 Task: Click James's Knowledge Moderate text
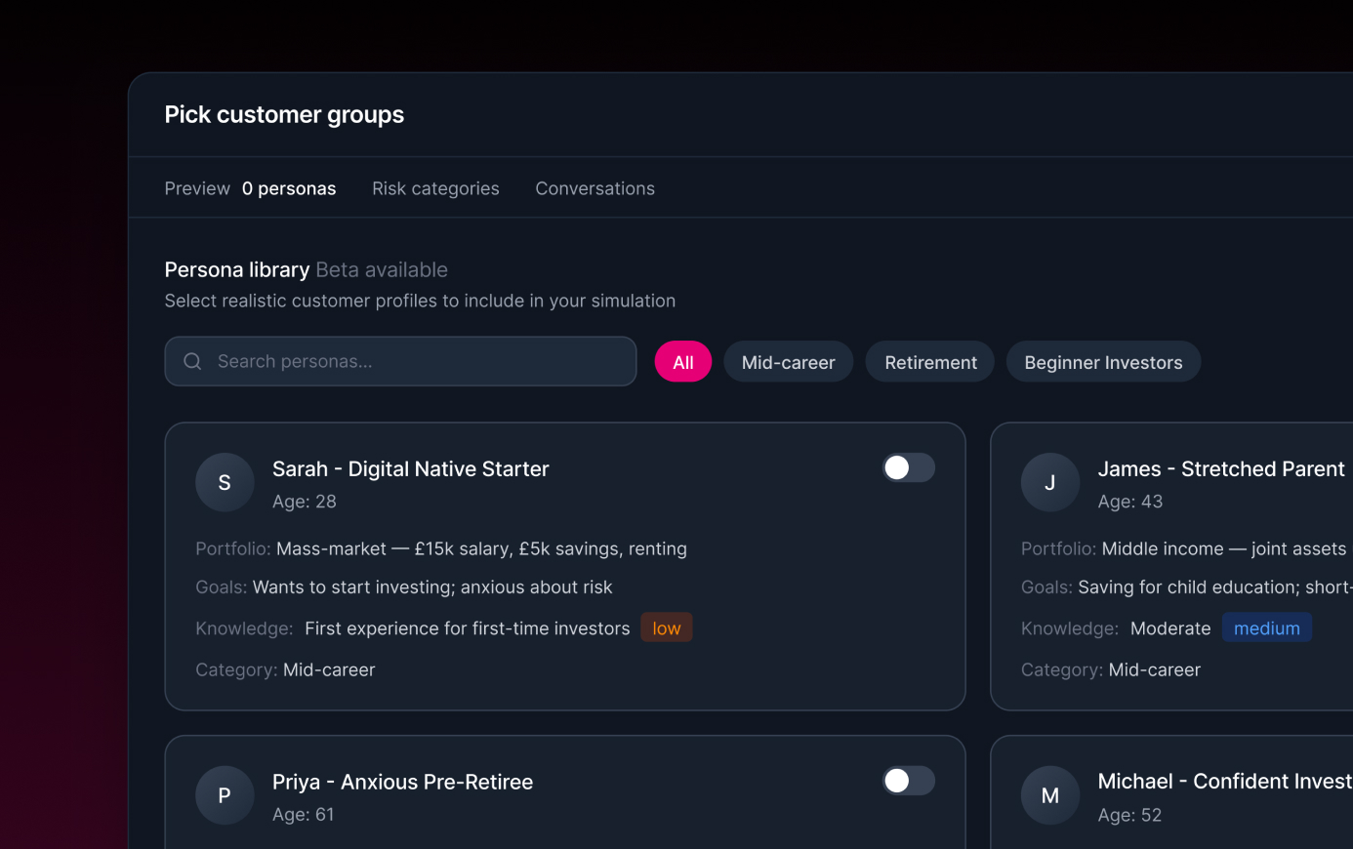(x=1170, y=628)
